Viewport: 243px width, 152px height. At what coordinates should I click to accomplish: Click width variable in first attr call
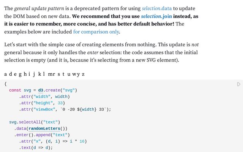click(62, 97)
